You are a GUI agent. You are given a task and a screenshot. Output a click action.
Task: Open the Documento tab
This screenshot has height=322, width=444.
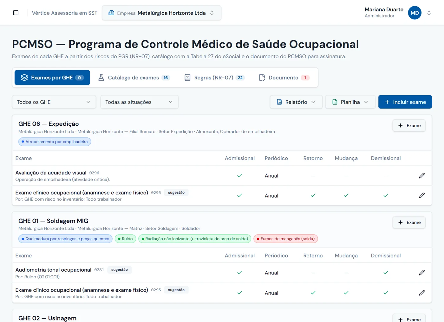pos(284,78)
